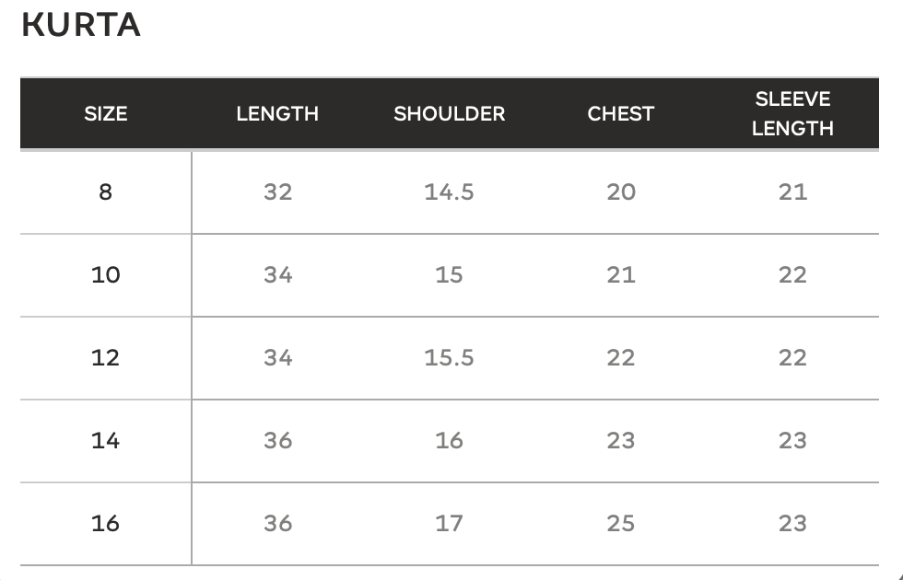Screen dimensions: 903x580
Task: Select the size 14 row label
Action: (x=105, y=440)
